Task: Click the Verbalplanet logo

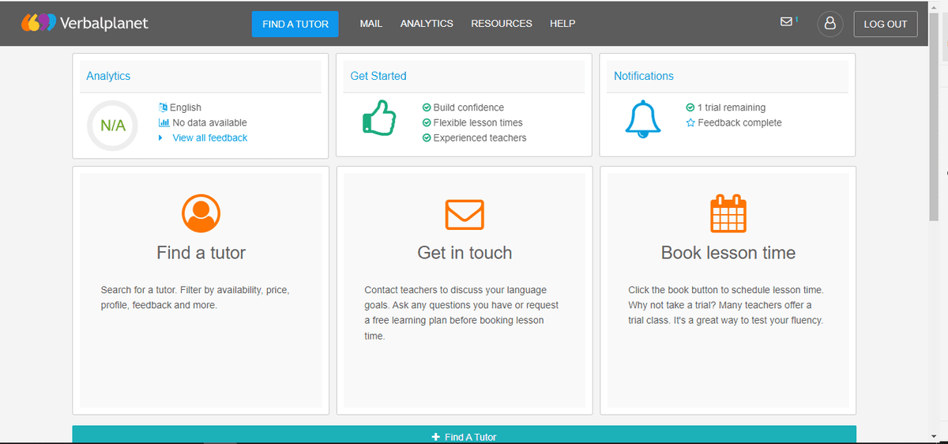Action: coord(85,24)
